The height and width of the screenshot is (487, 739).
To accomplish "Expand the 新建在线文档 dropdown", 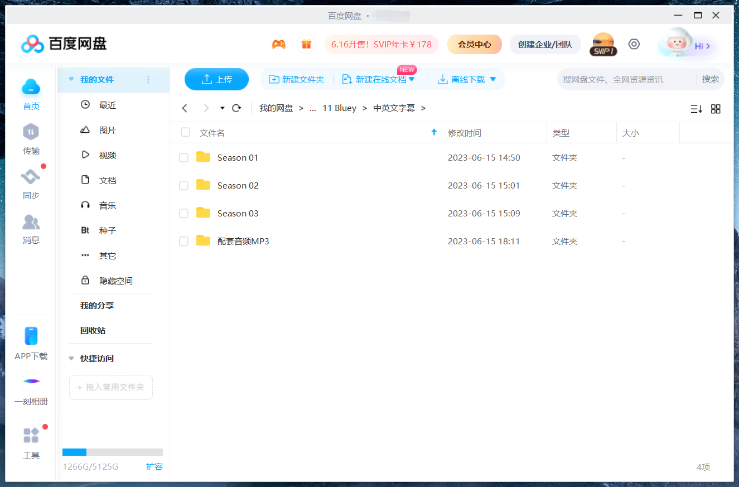I will coord(412,79).
